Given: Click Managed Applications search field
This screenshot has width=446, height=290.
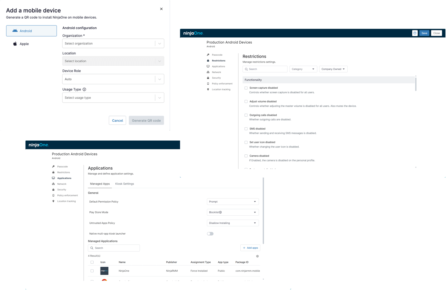Looking at the screenshot, I should 114,248.
